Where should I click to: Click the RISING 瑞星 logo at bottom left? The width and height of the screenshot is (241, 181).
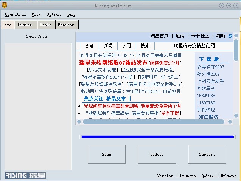point(25,175)
